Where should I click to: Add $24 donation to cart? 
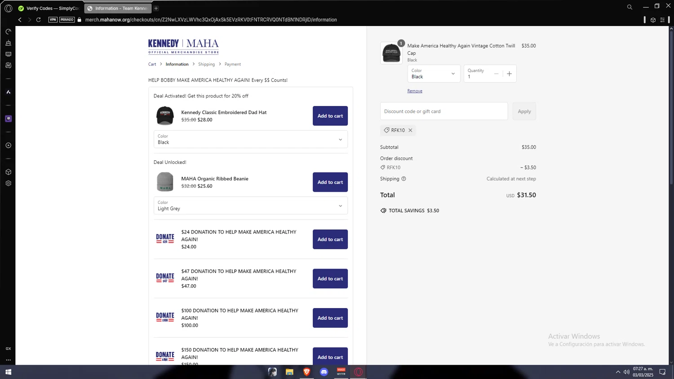[x=330, y=239]
